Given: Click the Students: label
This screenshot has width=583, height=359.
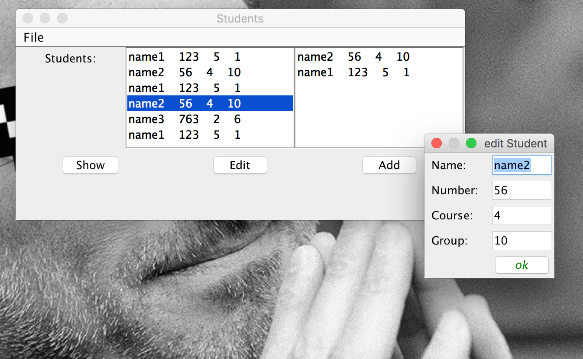Looking at the screenshot, I should [x=71, y=58].
